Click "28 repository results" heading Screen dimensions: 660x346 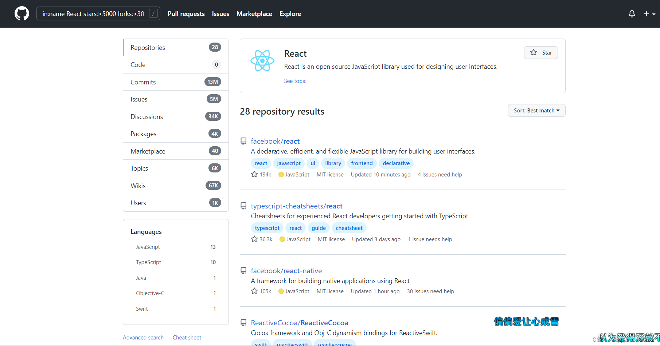pos(282,111)
